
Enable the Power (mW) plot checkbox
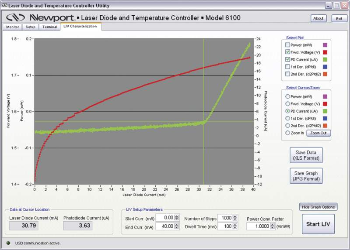(287, 45)
